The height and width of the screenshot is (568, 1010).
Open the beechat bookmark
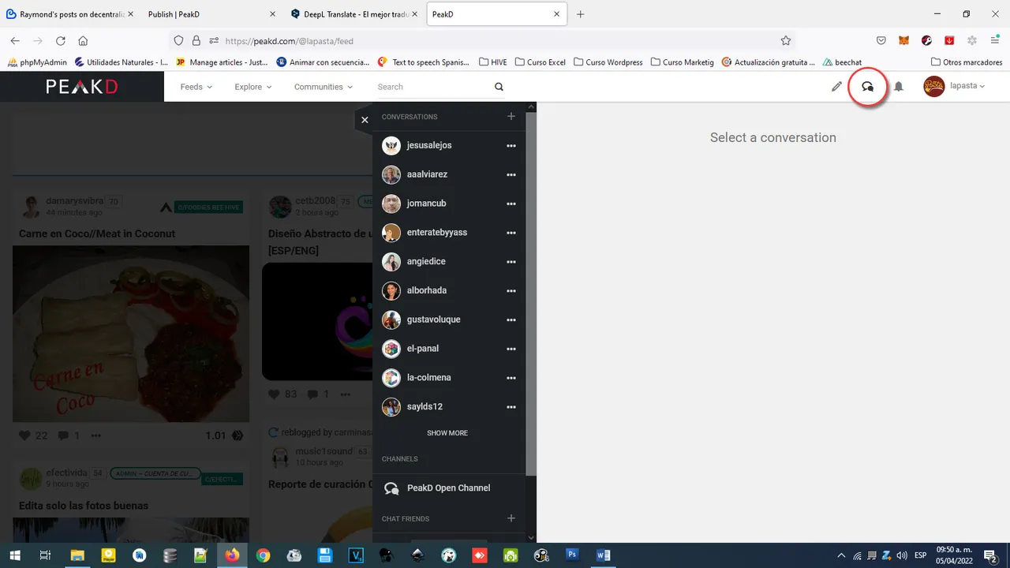(x=842, y=62)
